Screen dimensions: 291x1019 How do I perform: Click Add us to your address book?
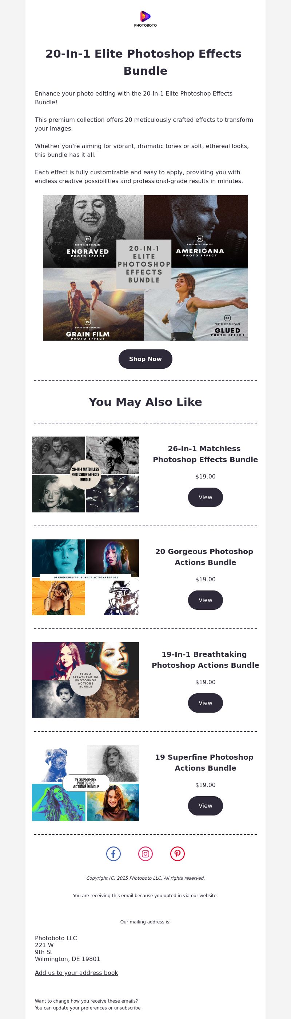point(76,973)
